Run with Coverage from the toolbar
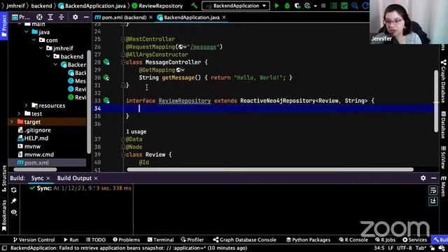448x252 pixels. [x=297, y=6]
